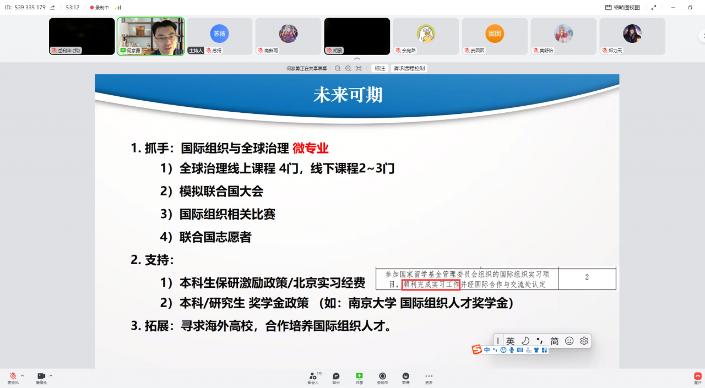Unmute the microphone in the meeting toolbar
The image size is (705, 388).
(x=12, y=376)
